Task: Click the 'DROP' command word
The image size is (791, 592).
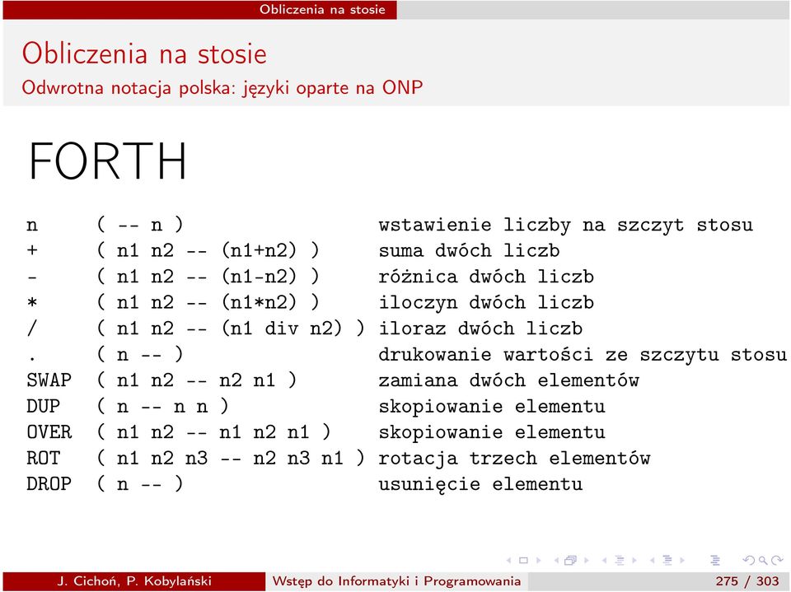Action: click(x=49, y=484)
